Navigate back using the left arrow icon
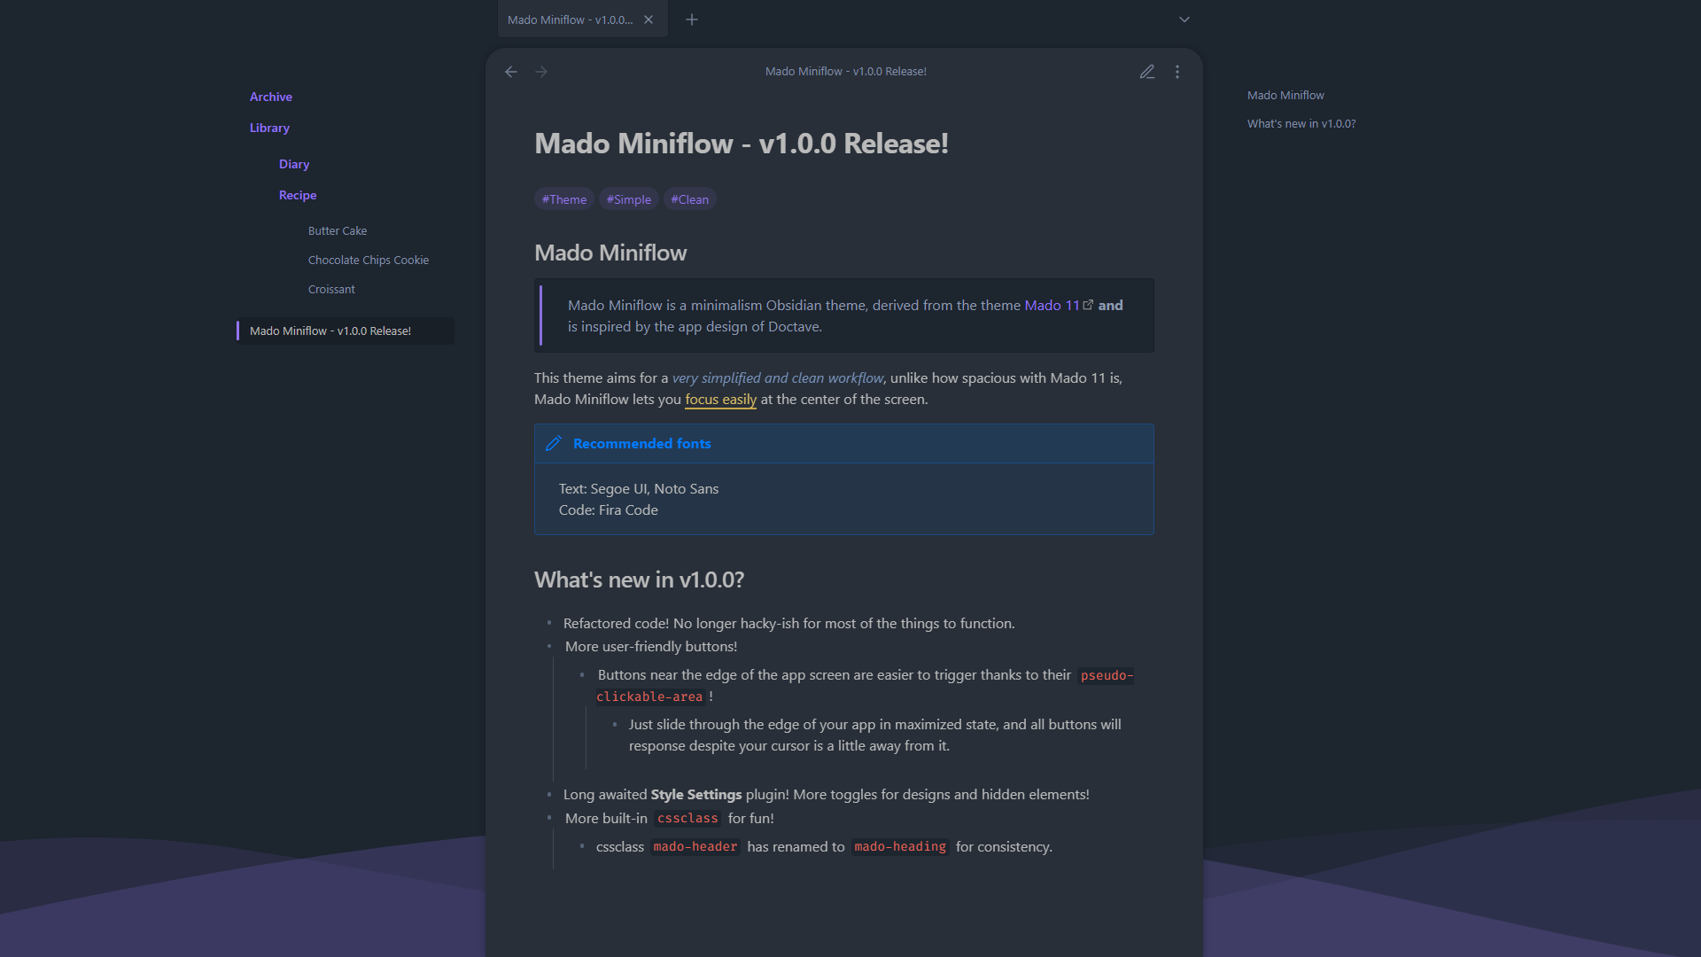This screenshot has width=1701, height=957. (511, 72)
